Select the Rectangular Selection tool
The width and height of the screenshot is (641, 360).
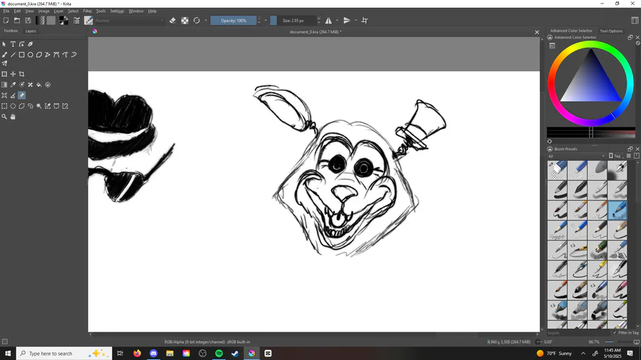click(x=4, y=106)
